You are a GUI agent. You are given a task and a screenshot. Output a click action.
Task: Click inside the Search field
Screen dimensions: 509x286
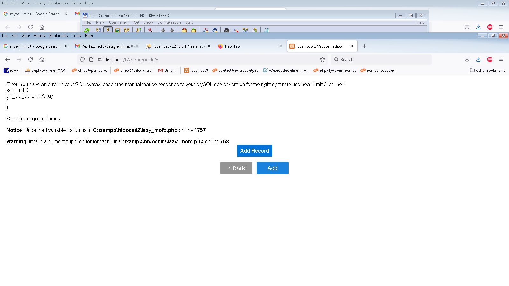point(382,59)
